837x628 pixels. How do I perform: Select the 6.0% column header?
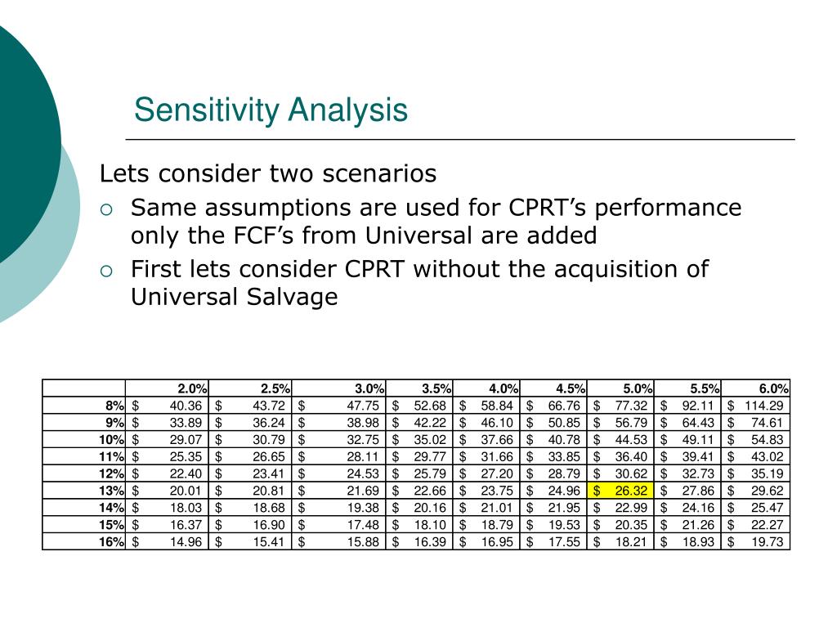point(755,388)
